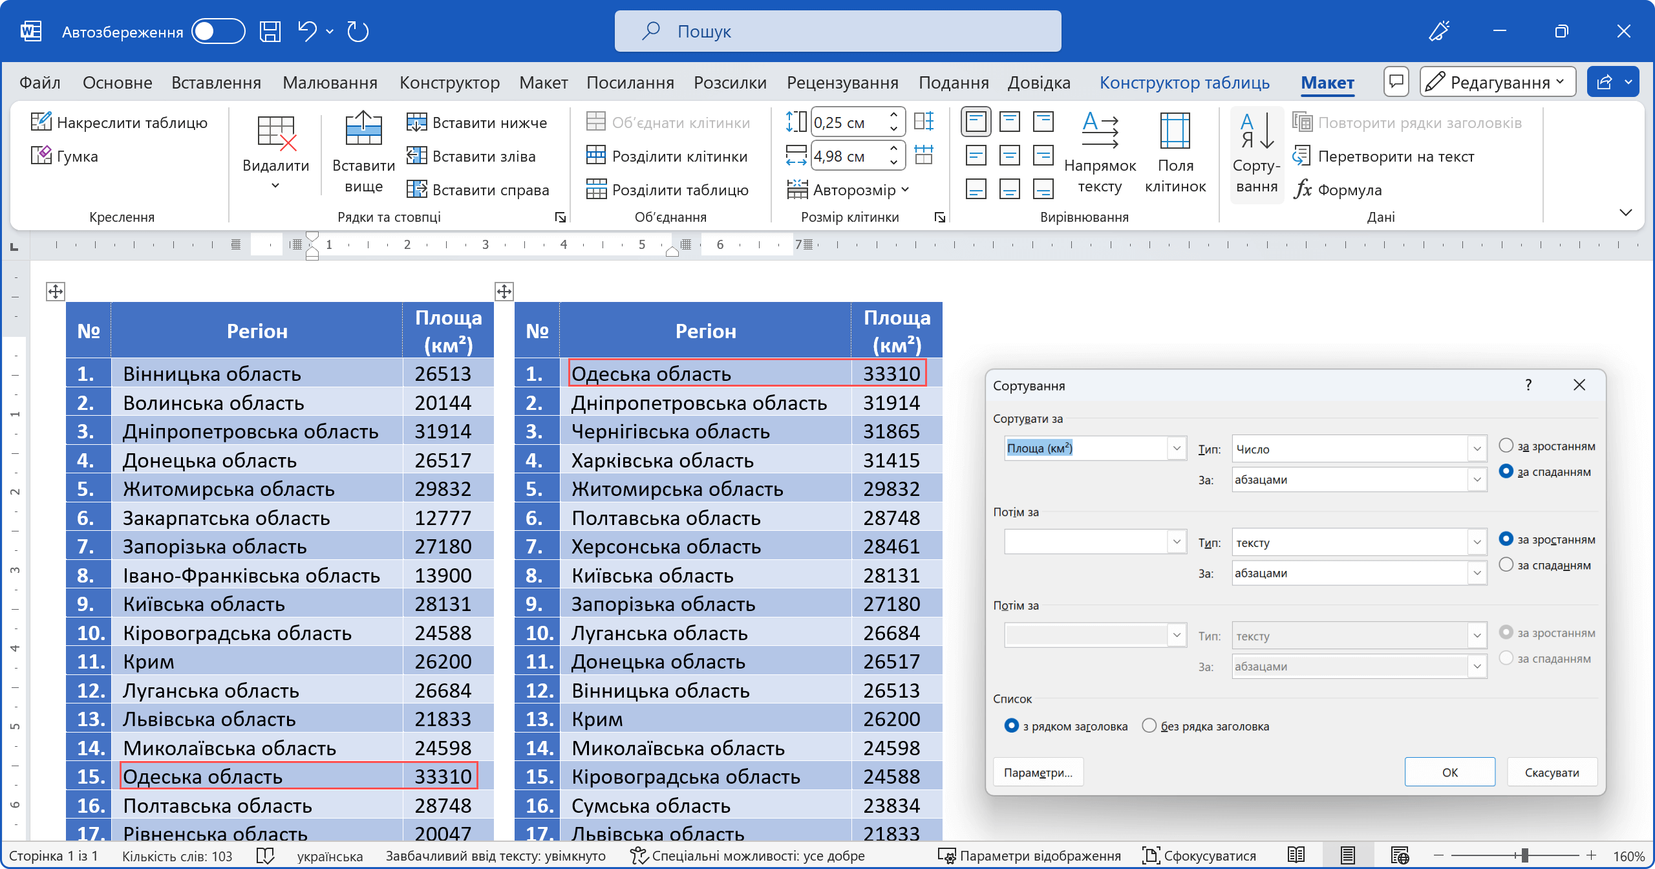Toggle the AutoSave (Автозбереження) switch
Viewport: 1655px width, 869px height.
219,31
